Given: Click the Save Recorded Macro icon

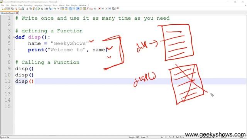Looking at the screenshot, I should pyautogui.click(x=113, y=8).
